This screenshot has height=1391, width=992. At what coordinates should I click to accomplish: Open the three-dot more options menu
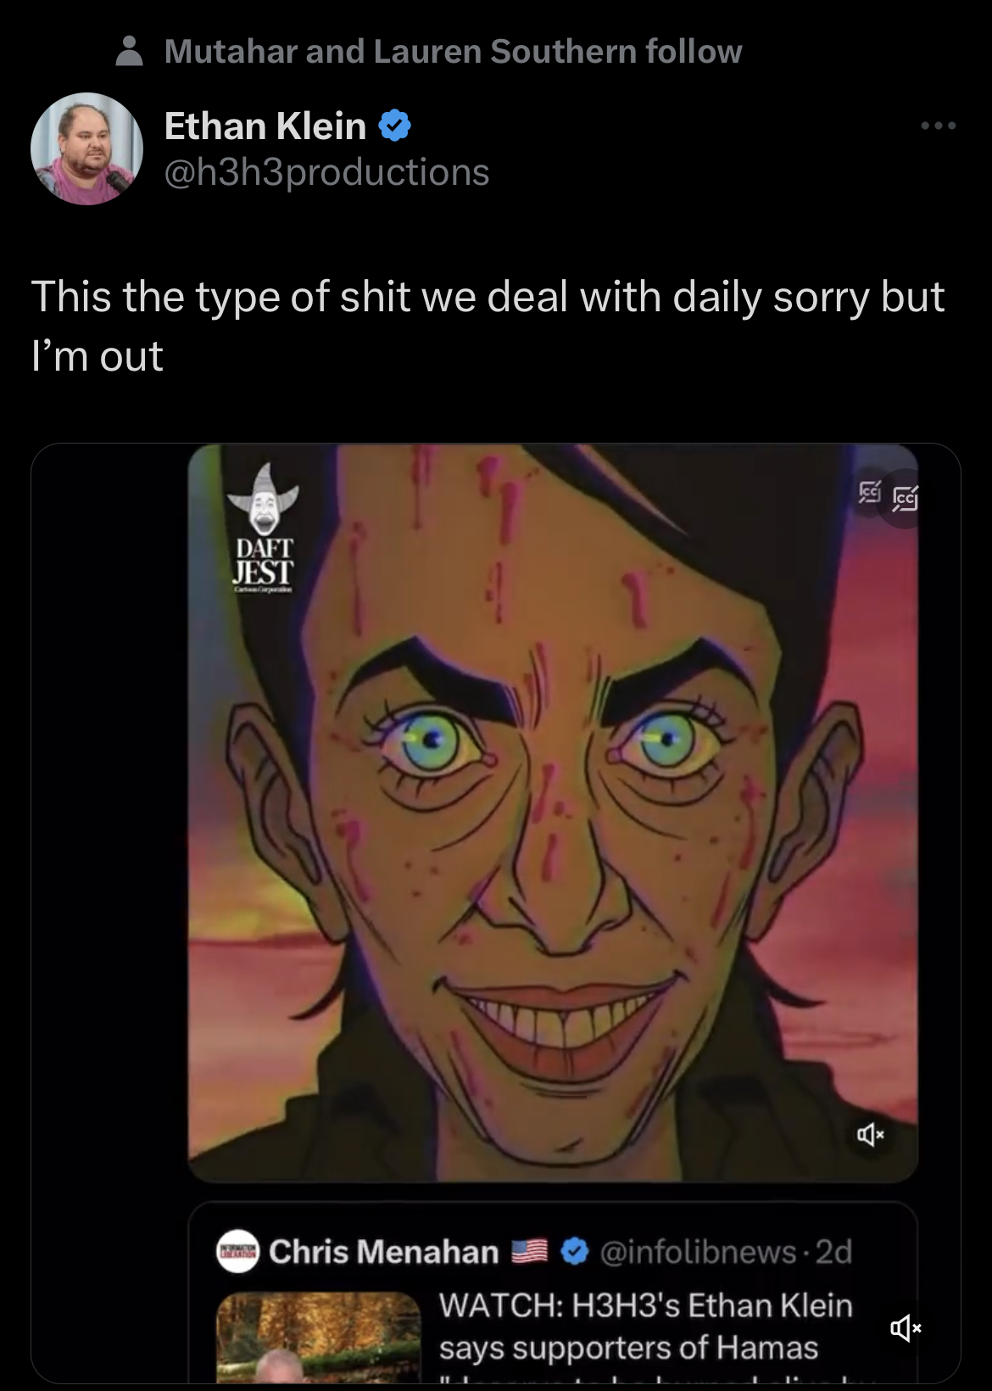click(939, 126)
